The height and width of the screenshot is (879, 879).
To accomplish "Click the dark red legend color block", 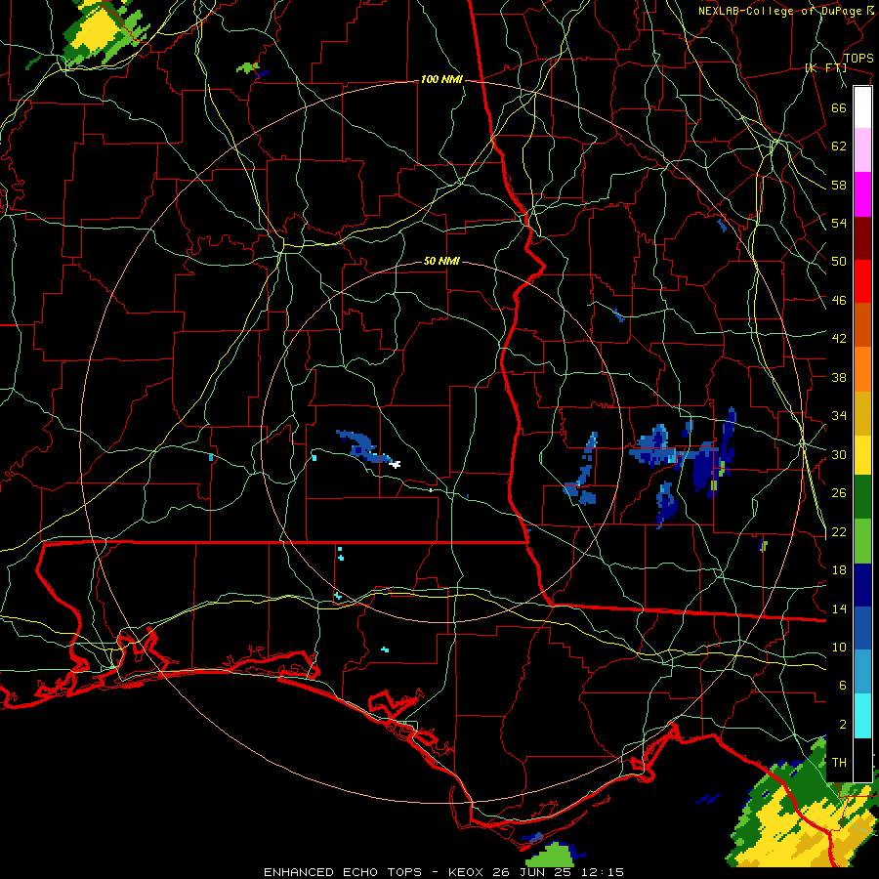I will pyautogui.click(x=862, y=237).
